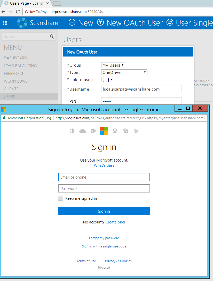Open WORKFLOWS from the sidebar menu

(16, 81)
